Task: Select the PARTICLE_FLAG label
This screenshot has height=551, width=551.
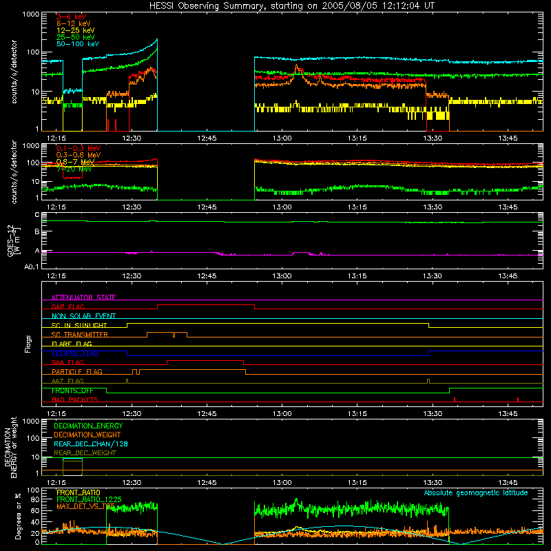Action: pos(77,372)
